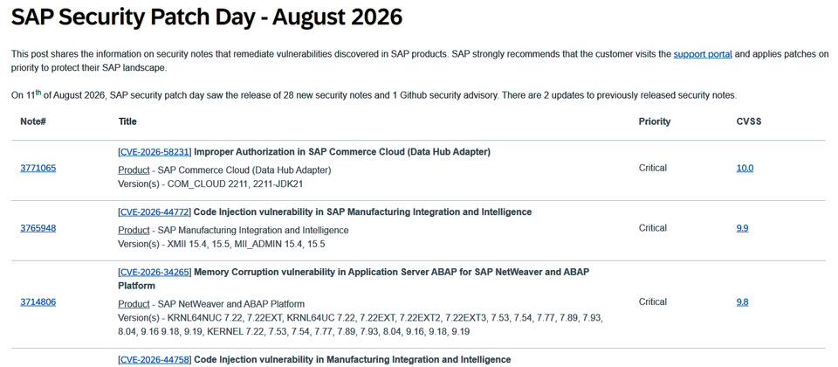Open the support portal link
The image size is (838, 367).
703,54
